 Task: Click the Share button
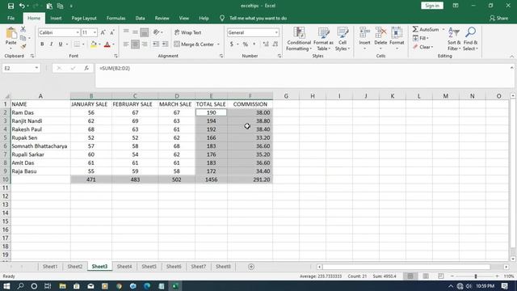[x=499, y=18]
